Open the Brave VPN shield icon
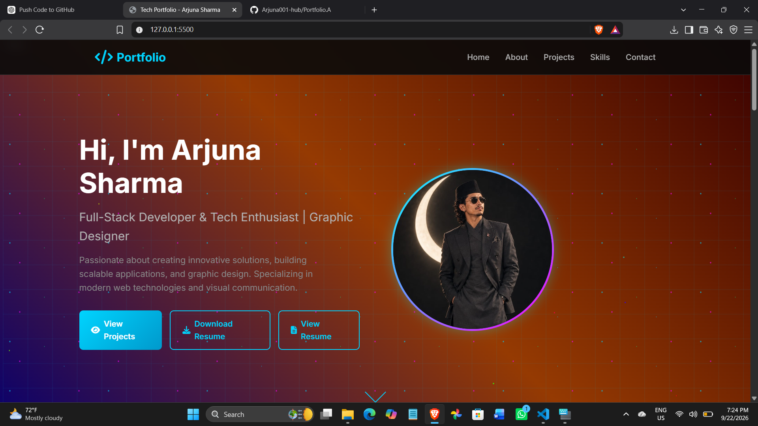 click(x=734, y=30)
